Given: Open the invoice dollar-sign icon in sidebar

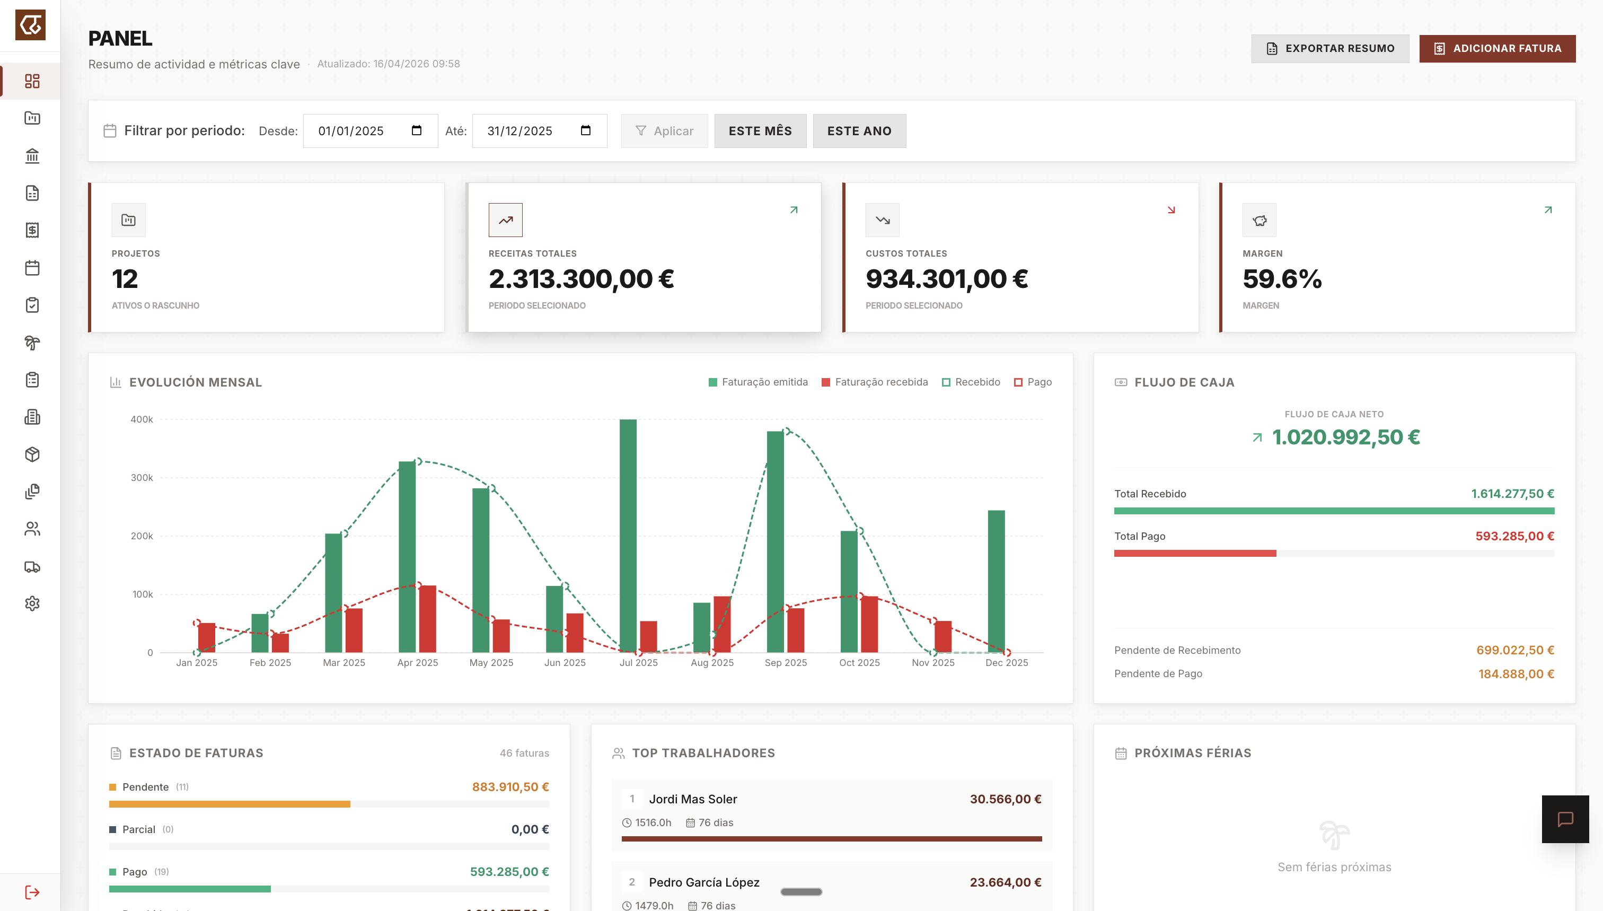Looking at the screenshot, I should pyautogui.click(x=32, y=230).
